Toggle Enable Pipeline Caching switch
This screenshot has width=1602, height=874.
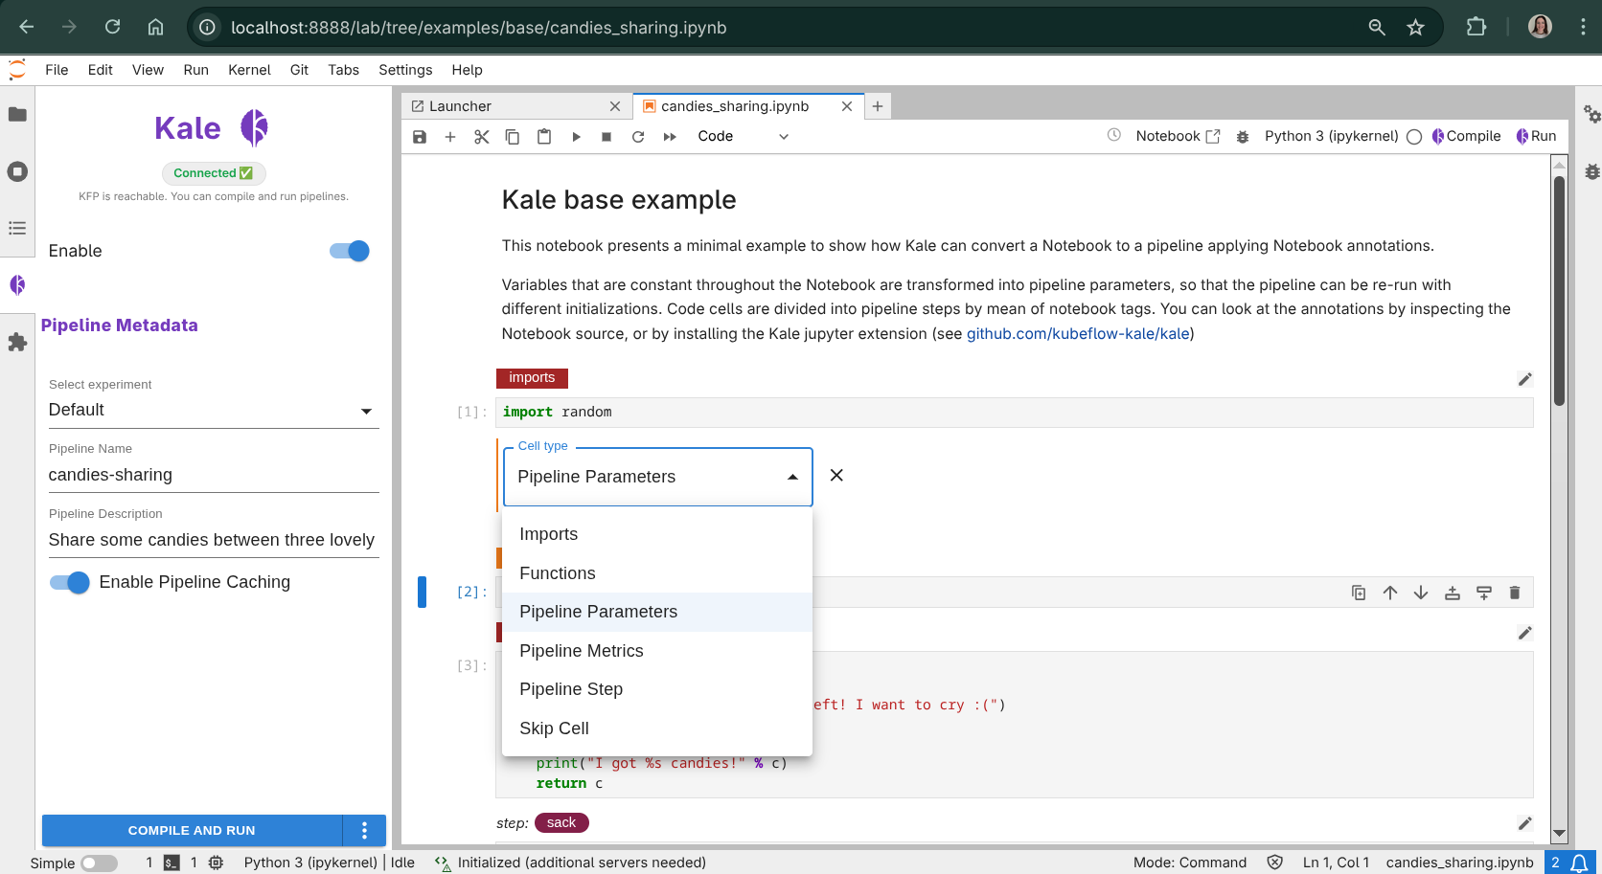point(70,582)
